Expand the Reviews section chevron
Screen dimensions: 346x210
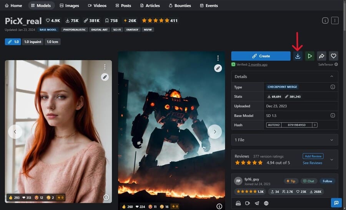pos(332,160)
